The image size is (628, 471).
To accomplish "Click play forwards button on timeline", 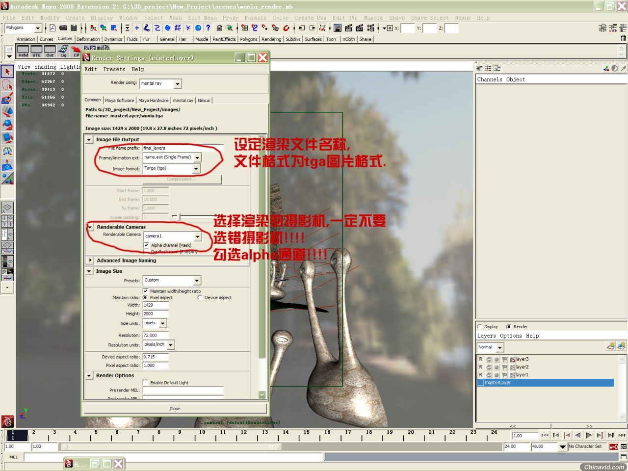I will pos(589,435).
